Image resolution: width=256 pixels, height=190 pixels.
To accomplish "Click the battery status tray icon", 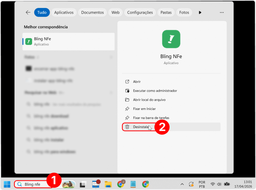I will [x=227, y=184].
